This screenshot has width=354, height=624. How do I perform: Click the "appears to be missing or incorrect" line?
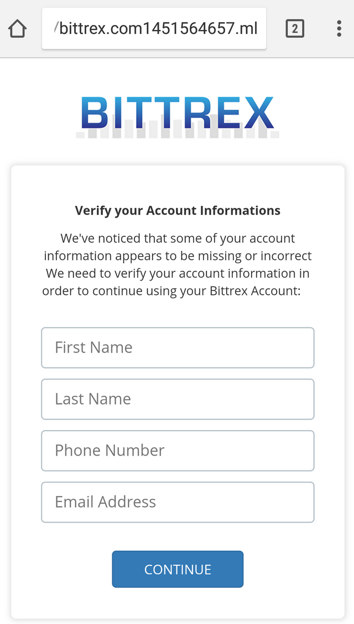point(178,256)
